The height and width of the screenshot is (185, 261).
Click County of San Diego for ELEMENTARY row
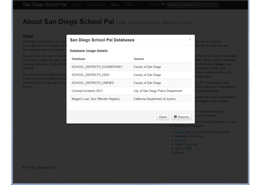[147, 67]
